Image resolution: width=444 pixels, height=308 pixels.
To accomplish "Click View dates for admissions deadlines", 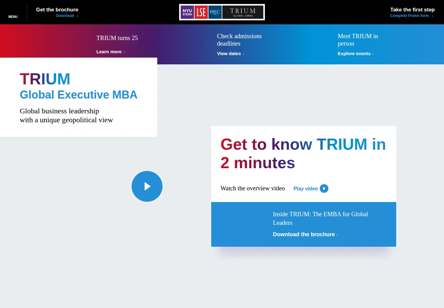I will pyautogui.click(x=231, y=54).
